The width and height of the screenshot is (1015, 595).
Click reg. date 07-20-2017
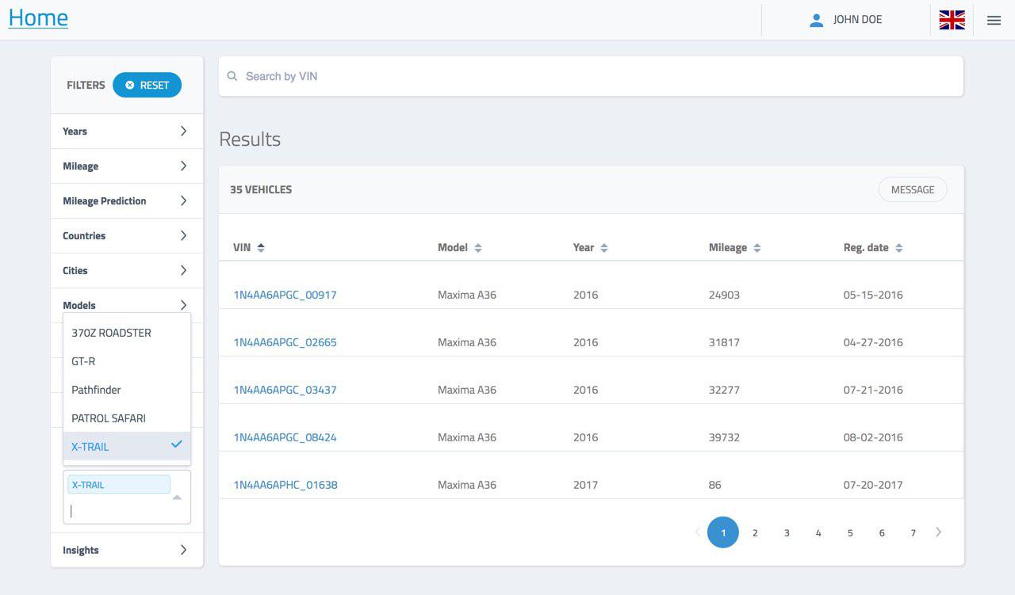pyautogui.click(x=873, y=485)
